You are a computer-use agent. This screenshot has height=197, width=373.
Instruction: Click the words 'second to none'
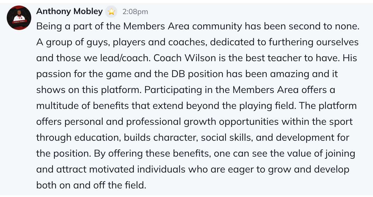(x=322, y=26)
